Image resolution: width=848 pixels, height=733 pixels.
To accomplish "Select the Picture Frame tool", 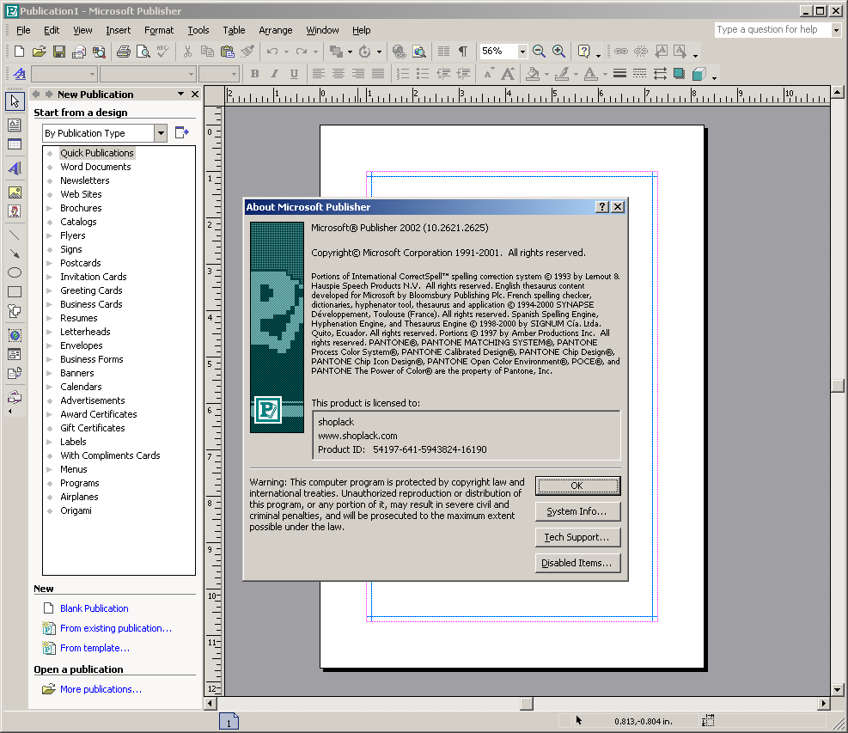I will pyautogui.click(x=15, y=192).
